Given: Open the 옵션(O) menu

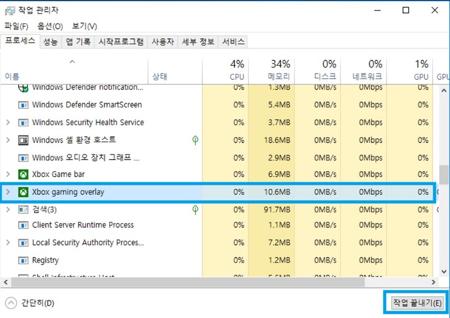Looking at the screenshot, I should (x=50, y=26).
